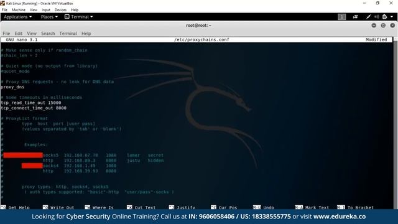Click the Justify shortcut
The height and width of the screenshot is (224, 398).
coord(182,207)
